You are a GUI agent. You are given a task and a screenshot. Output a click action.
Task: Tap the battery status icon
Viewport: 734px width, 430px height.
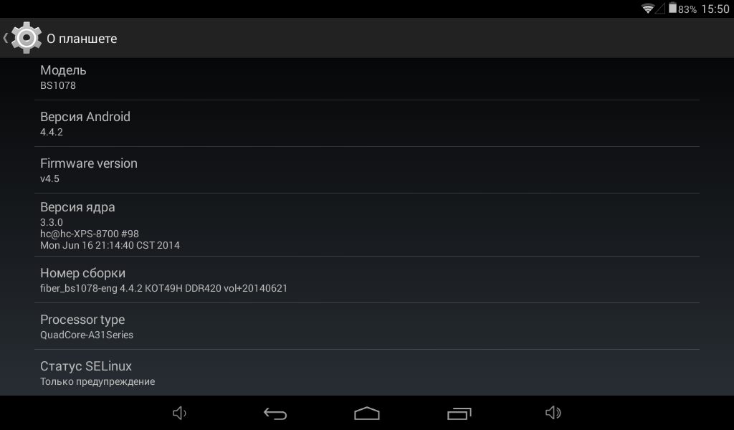(x=672, y=8)
